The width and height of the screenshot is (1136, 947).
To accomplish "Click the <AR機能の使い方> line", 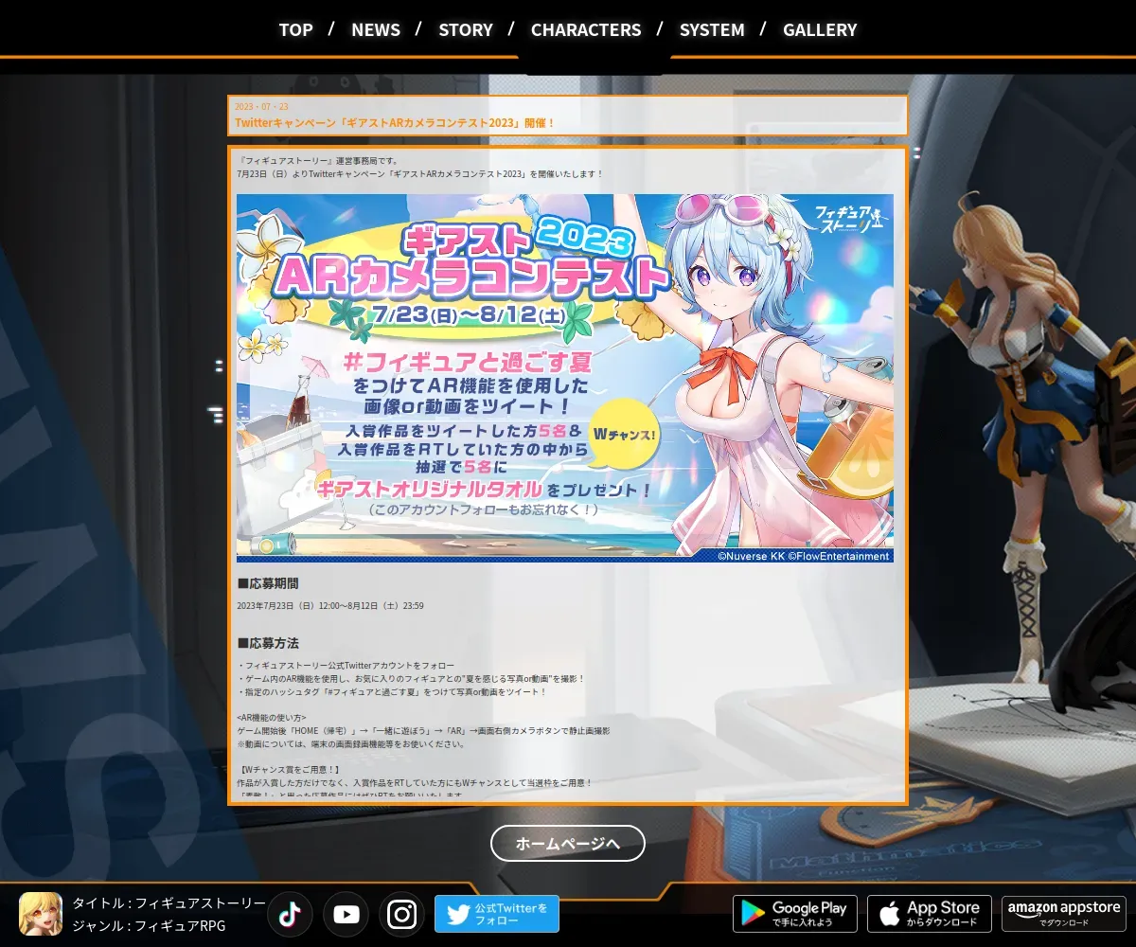I will point(272,718).
